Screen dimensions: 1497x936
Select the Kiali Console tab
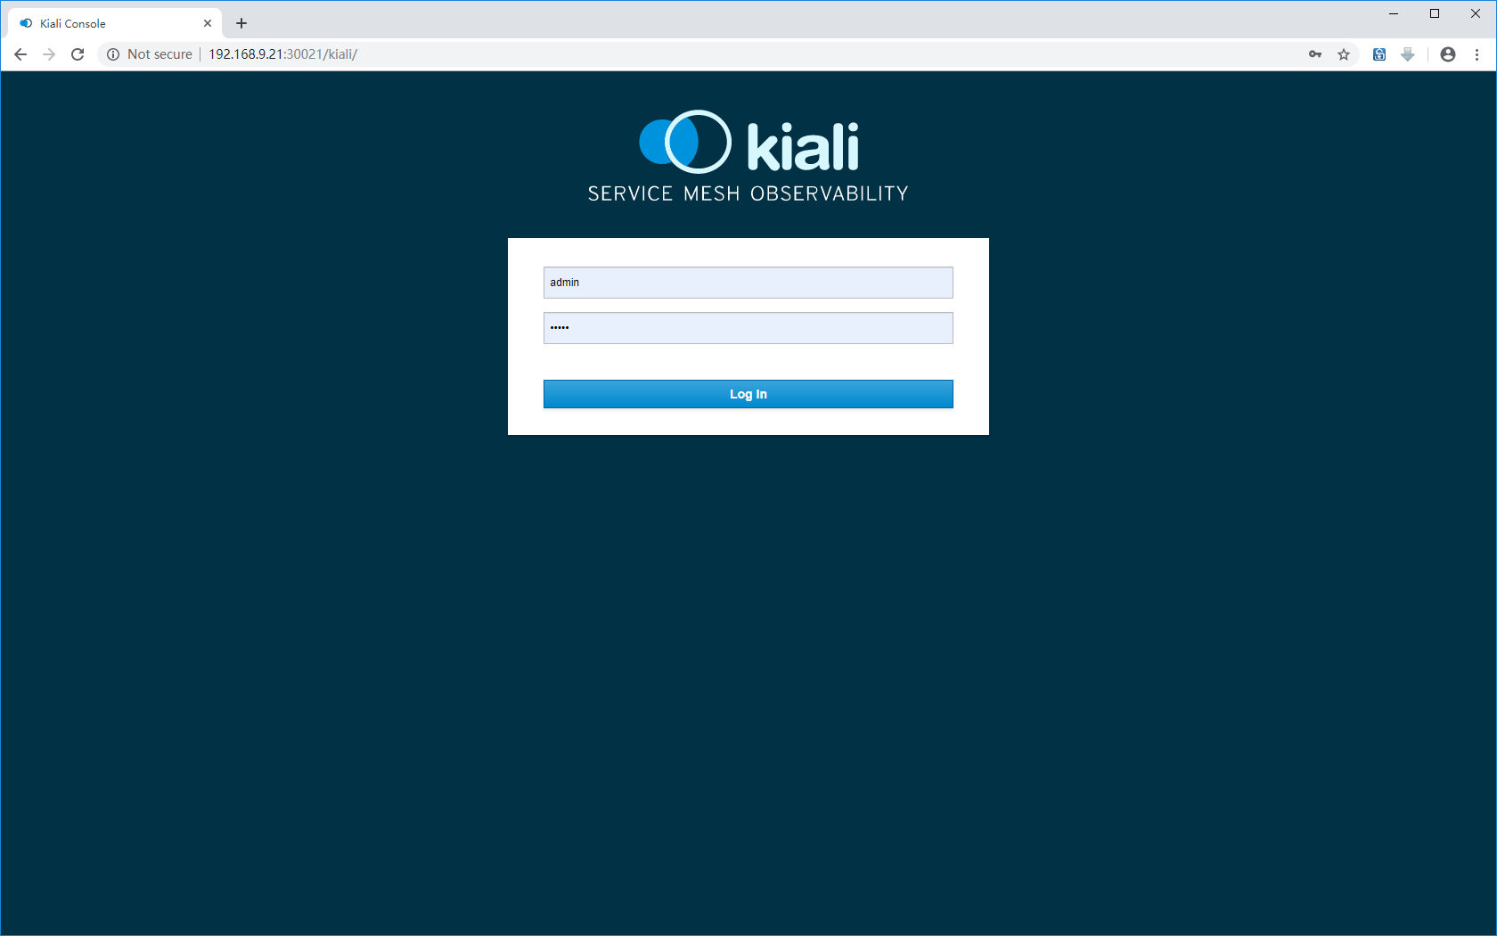pyautogui.click(x=114, y=23)
